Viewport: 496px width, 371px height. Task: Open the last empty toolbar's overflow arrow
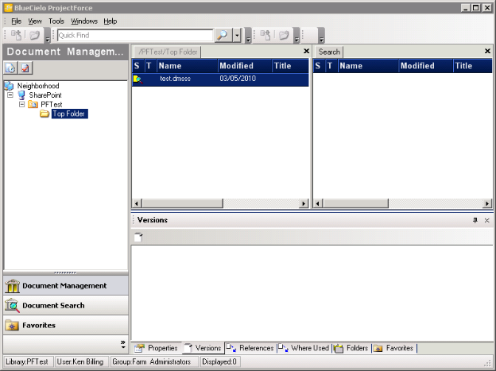[x=321, y=36]
